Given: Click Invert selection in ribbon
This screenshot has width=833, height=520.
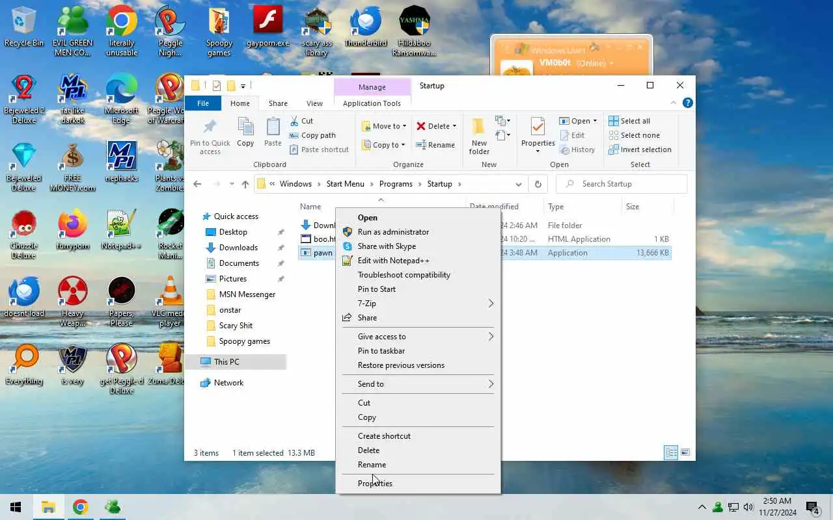Looking at the screenshot, I should (x=640, y=149).
